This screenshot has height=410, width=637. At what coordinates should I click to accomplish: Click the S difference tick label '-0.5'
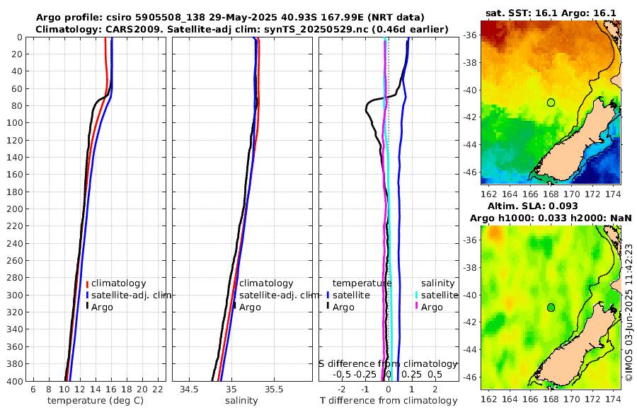342,374
